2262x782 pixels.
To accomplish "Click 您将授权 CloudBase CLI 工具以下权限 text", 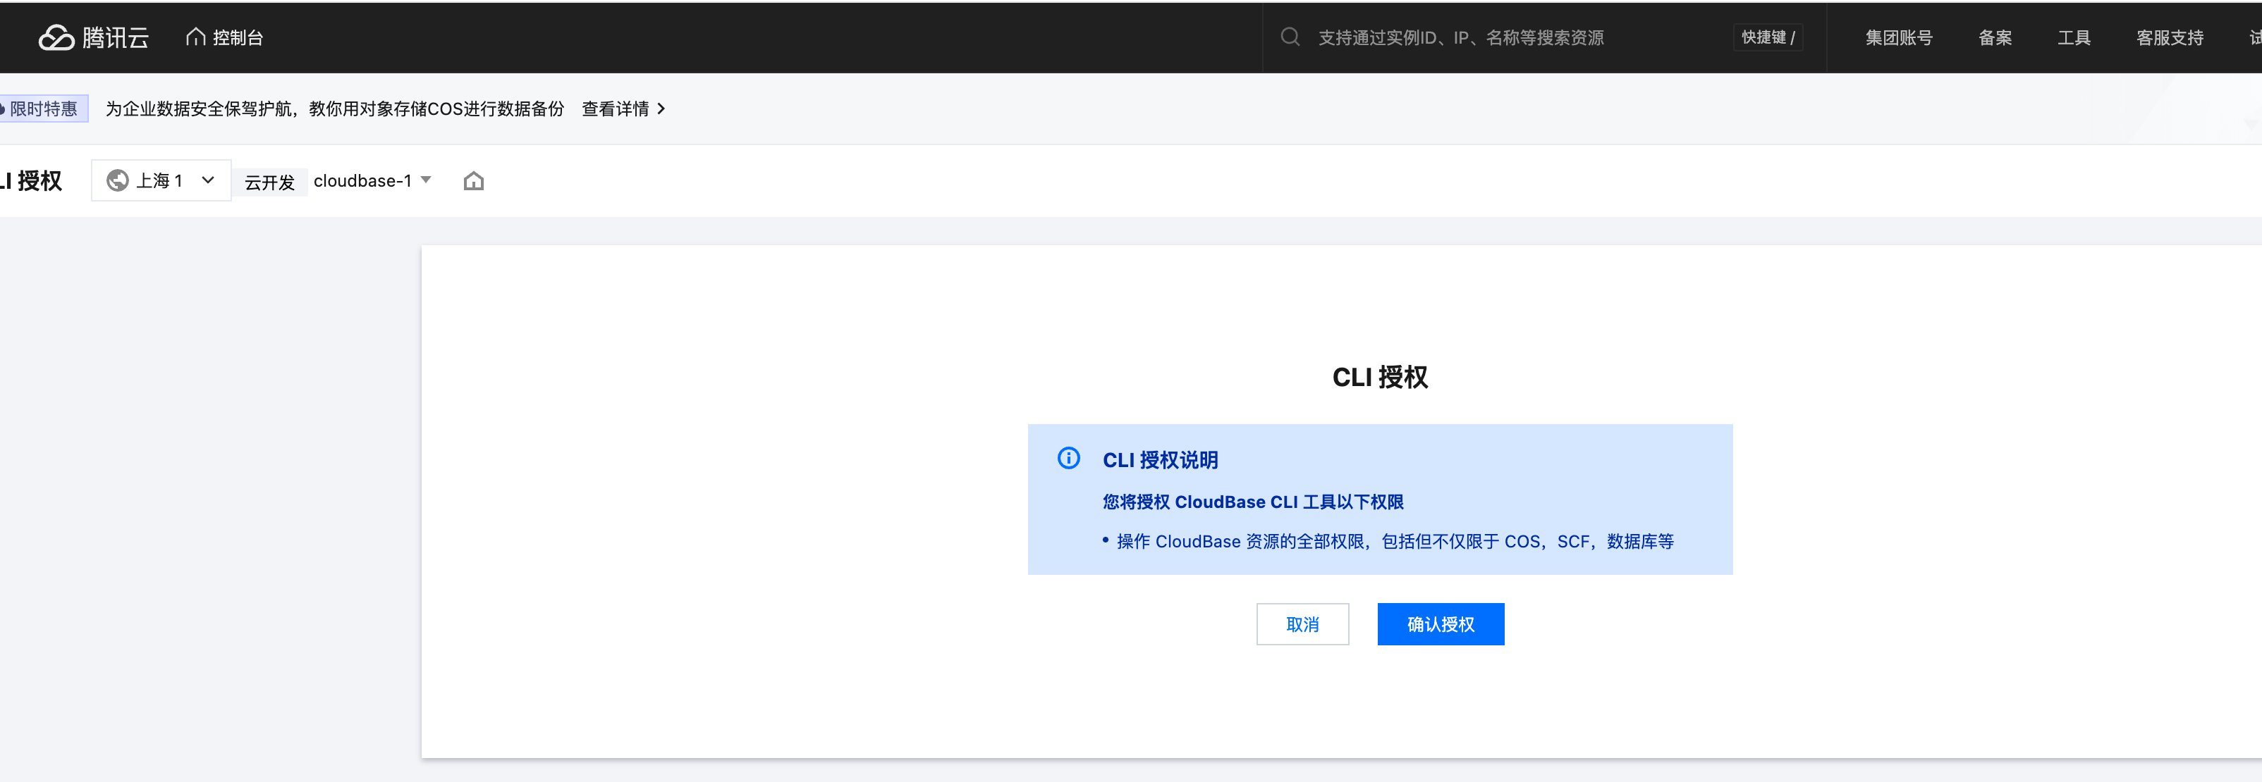I will [1253, 502].
